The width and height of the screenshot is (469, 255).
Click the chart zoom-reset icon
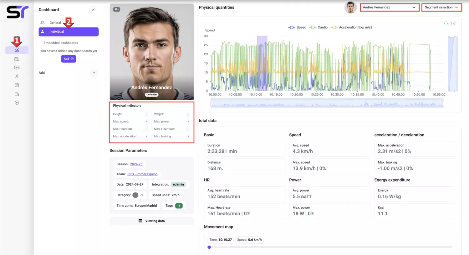coord(454,23)
